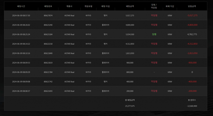The image size is (213, 116).
Task: Click bet number 80623240
Action: coord(48,25)
